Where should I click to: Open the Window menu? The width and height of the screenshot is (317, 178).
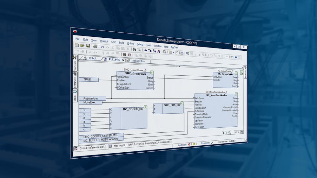pos(158,46)
